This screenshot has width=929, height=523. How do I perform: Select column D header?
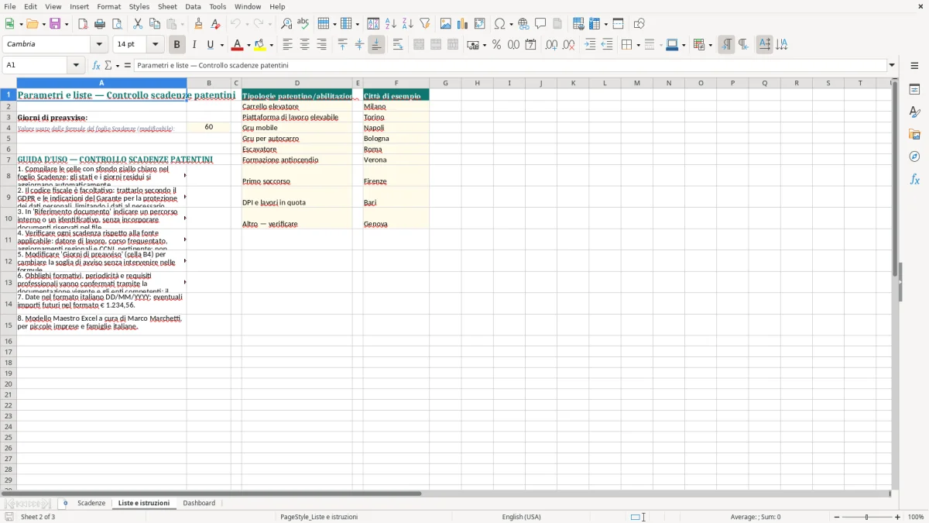click(x=297, y=83)
